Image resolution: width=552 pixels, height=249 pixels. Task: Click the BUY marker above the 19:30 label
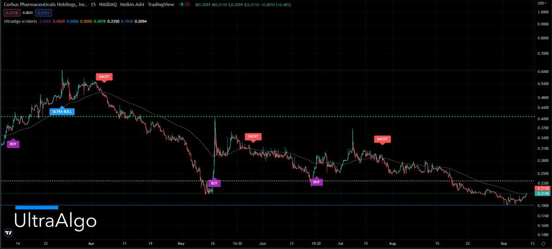(316, 182)
